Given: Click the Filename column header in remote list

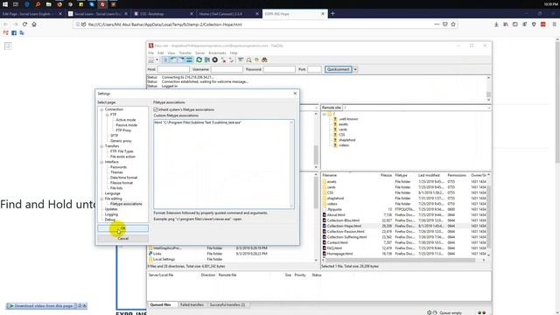Looking at the screenshot, I should click(x=330, y=175).
